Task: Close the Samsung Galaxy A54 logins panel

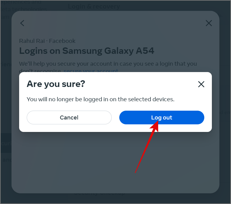Action: [x=209, y=23]
